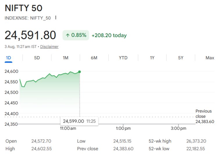Click the 1:00 pm axis marker
Screen dimensions: 218x166
click(x=123, y=128)
